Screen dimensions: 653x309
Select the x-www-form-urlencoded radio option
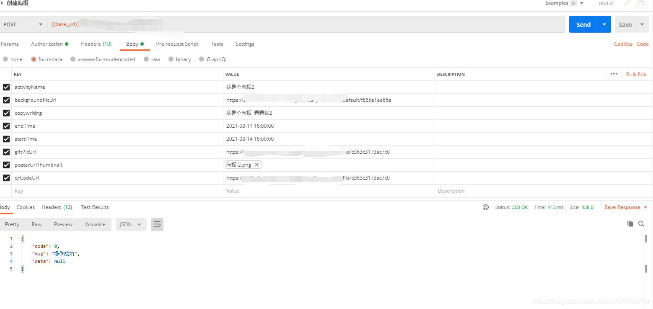pyautogui.click(x=73, y=59)
